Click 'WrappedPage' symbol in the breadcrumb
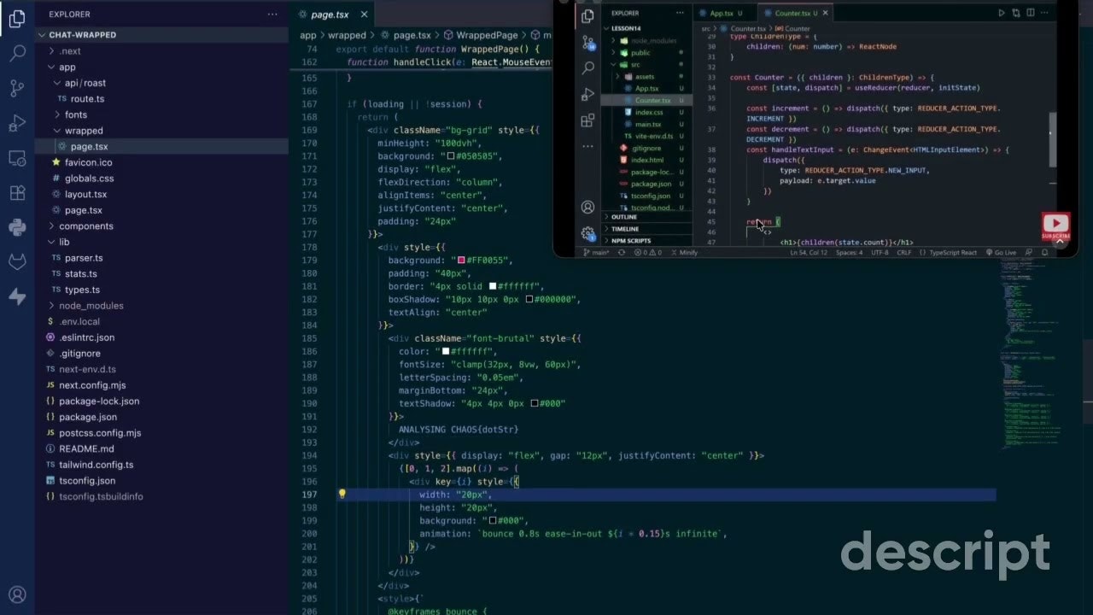The height and width of the screenshot is (615, 1093). point(487,35)
